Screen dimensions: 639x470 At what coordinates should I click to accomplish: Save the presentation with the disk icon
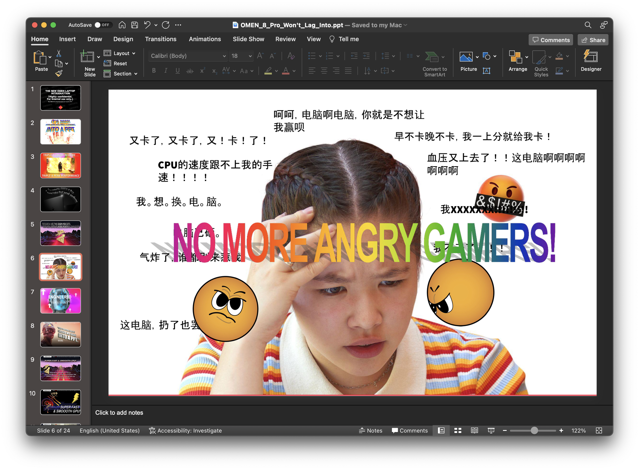[134, 25]
